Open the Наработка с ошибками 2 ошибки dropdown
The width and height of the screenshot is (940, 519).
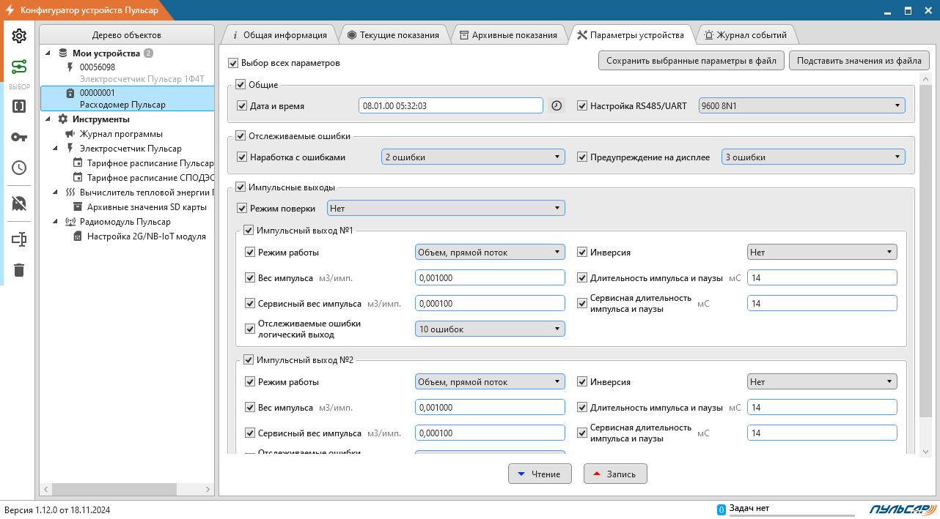473,157
